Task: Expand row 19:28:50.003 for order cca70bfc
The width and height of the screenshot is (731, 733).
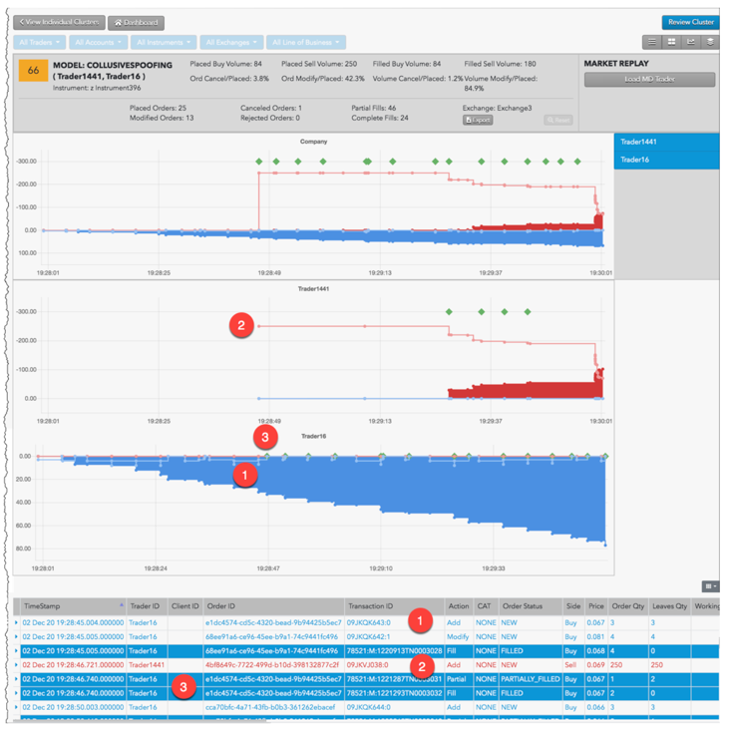Action: pos(16,707)
